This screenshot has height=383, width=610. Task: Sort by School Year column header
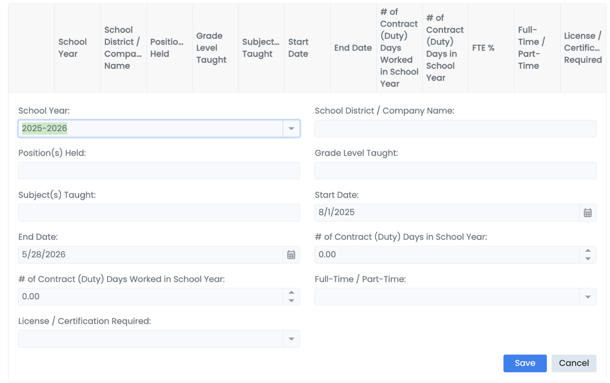72,48
